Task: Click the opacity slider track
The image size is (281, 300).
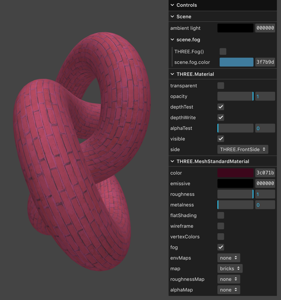Action: click(x=235, y=96)
